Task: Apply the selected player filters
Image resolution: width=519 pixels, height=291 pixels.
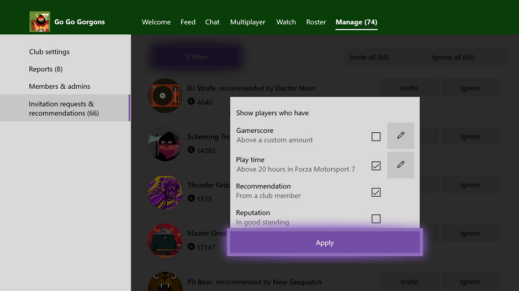Action: (x=325, y=242)
